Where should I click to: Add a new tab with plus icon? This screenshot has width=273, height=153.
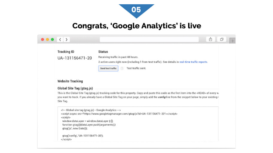(x=232, y=41)
